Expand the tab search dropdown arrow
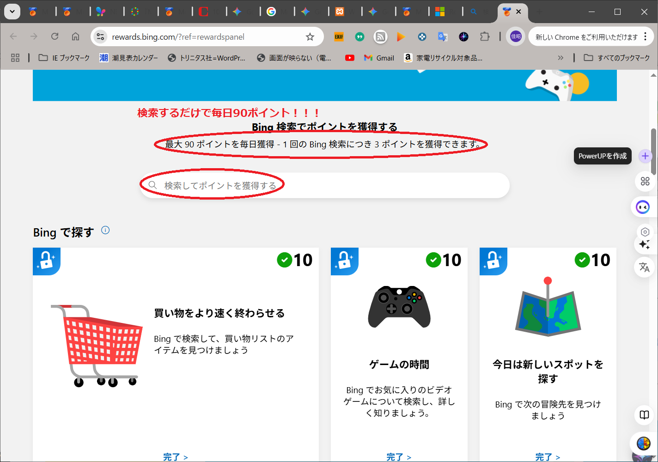This screenshot has height=462, width=658. [x=12, y=12]
